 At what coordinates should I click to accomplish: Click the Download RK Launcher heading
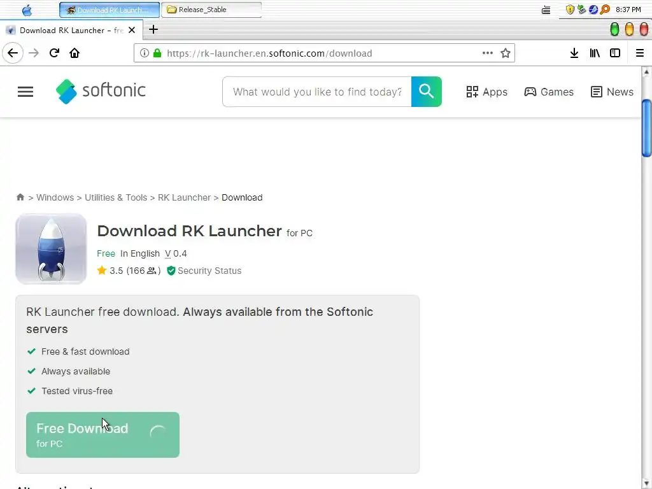189,230
